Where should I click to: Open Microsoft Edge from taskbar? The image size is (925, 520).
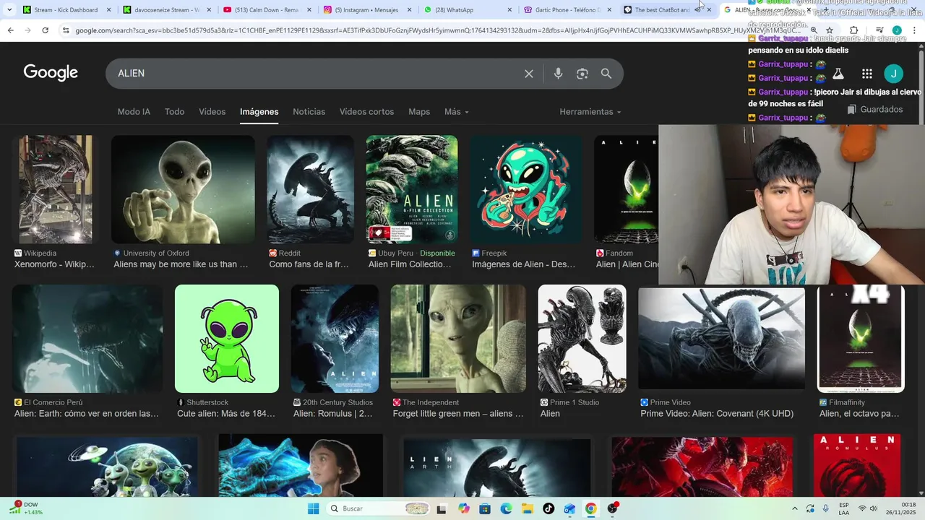point(506,508)
